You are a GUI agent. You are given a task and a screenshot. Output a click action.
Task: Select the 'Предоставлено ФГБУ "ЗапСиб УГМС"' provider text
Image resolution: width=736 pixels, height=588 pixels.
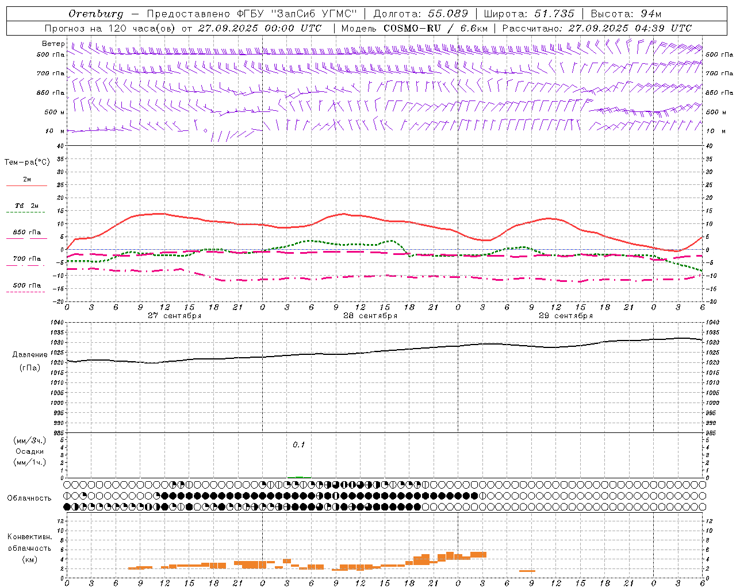tap(252, 14)
